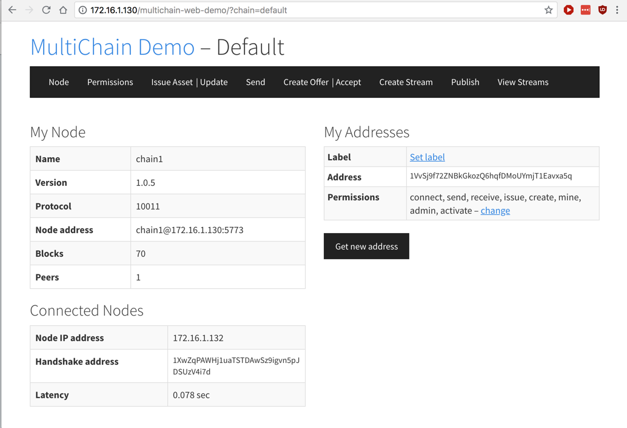Bookmark this page with the star icon

click(x=548, y=10)
